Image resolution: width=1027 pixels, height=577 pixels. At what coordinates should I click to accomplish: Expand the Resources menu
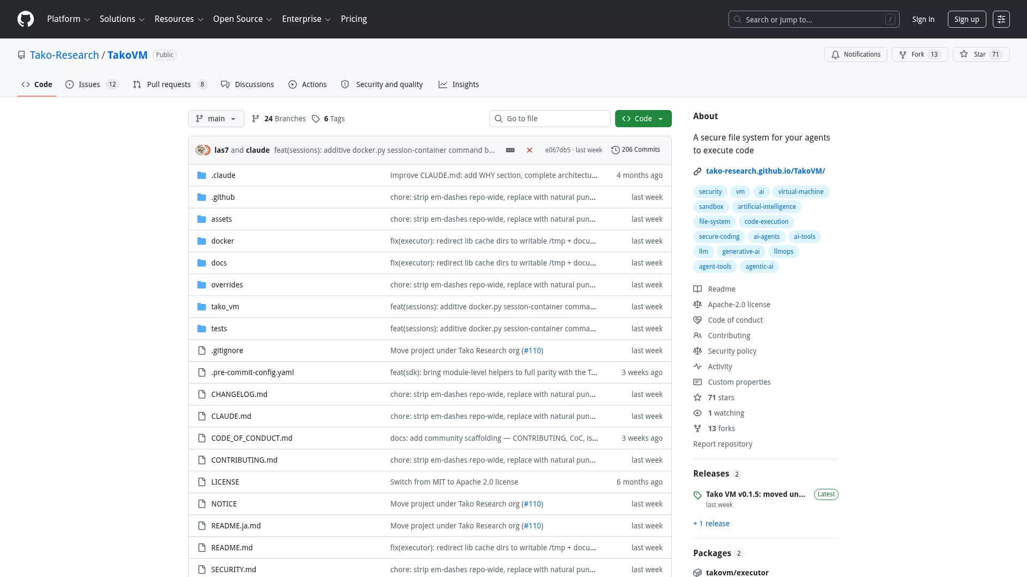tap(179, 19)
